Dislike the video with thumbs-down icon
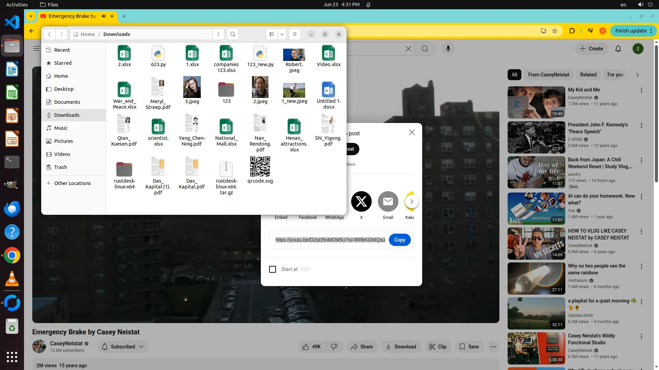 334,347
